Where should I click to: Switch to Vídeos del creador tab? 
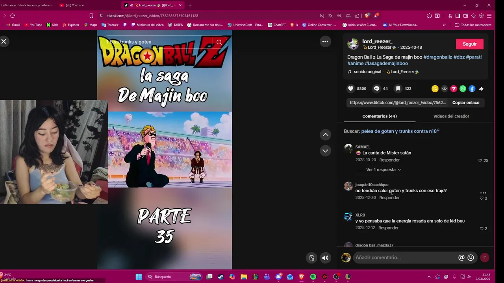coord(451,116)
